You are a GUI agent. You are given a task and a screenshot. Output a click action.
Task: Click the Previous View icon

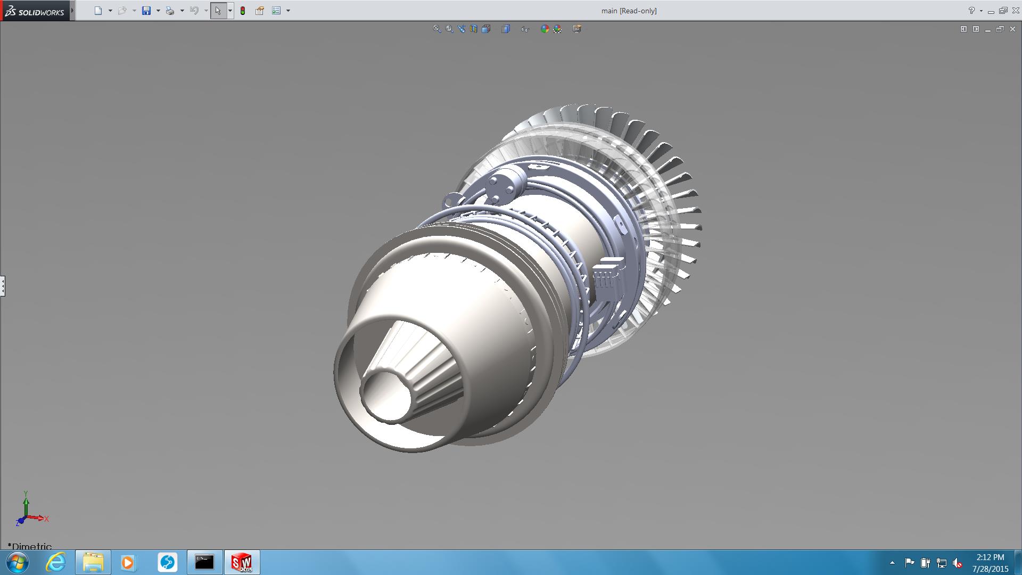pos(461,29)
